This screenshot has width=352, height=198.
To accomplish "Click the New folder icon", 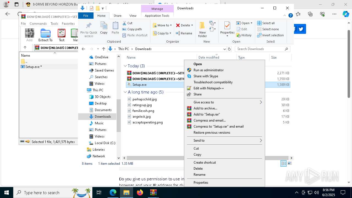I will [x=202, y=26].
